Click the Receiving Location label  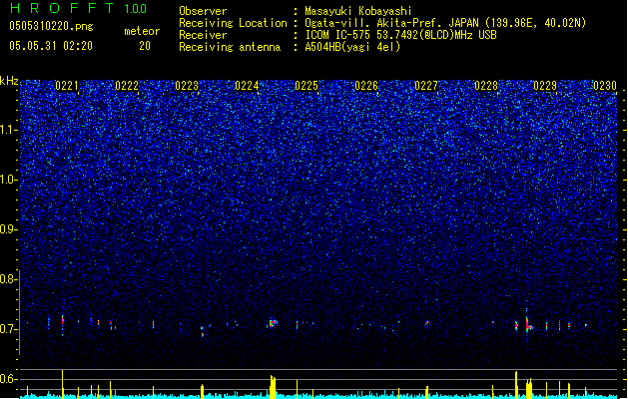click(x=233, y=23)
